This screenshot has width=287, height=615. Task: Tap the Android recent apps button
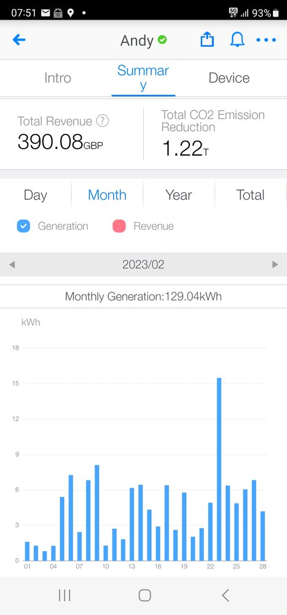click(65, 595)
